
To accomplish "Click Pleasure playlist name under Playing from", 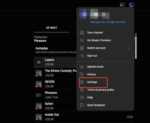I will (x=40, y=41).
